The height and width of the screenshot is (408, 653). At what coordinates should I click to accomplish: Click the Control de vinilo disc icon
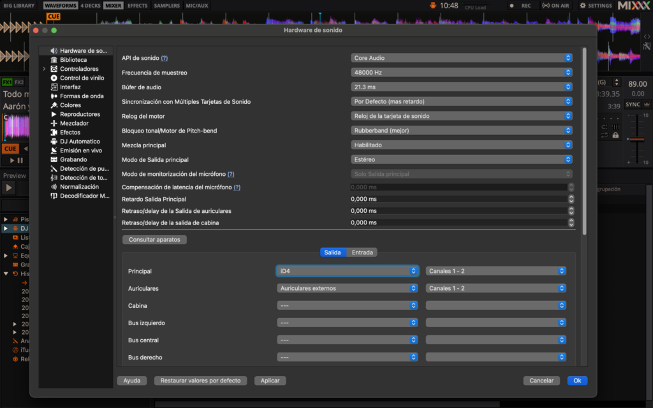[x=54, y=78]
